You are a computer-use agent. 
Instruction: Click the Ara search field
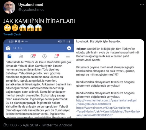(x=39, y=48)
